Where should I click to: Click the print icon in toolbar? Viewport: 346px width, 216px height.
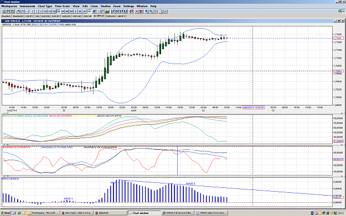166,11
